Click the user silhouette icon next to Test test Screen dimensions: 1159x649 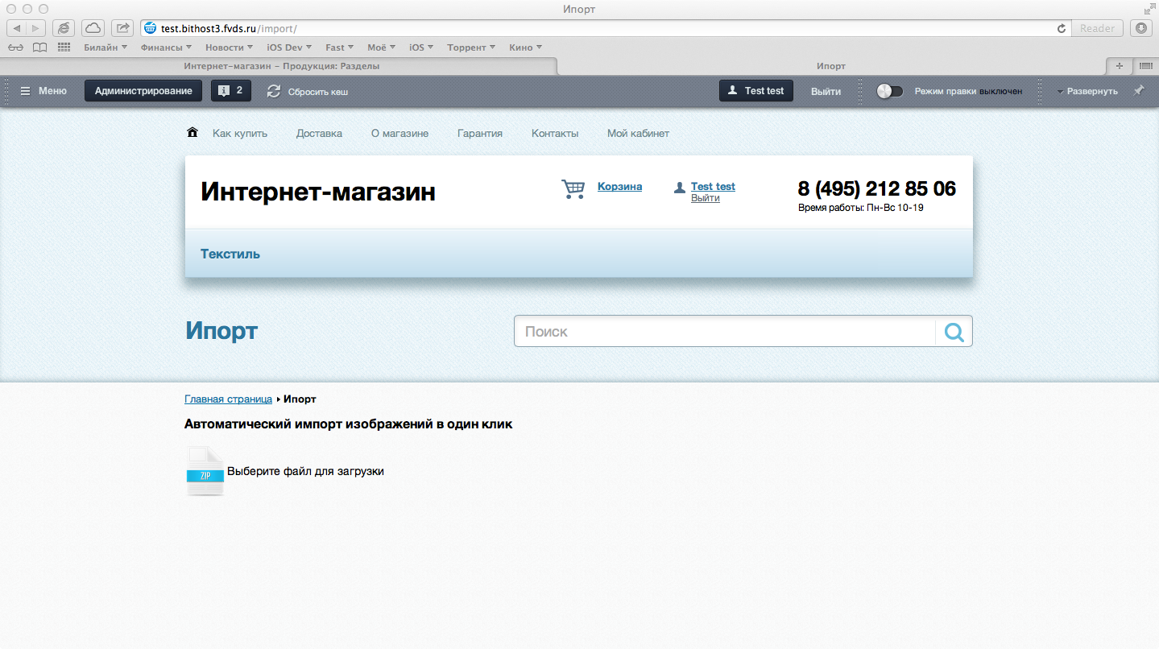point(734,90)
